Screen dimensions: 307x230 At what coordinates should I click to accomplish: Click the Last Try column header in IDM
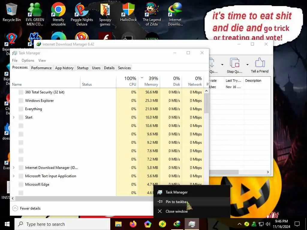tap(233, 81)
